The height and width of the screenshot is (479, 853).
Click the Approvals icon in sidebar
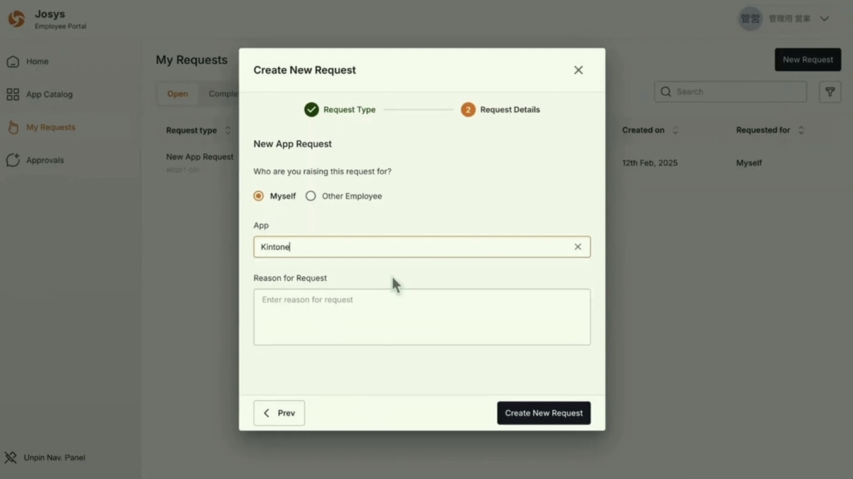(13, 160)
